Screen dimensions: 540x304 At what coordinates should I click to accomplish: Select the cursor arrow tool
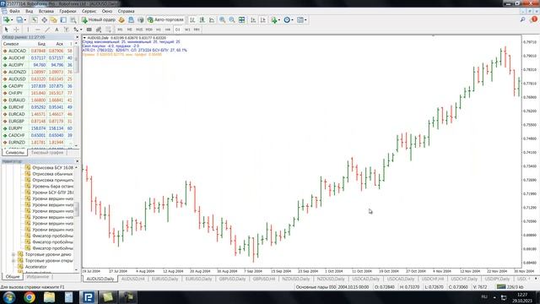coord(6,30)
